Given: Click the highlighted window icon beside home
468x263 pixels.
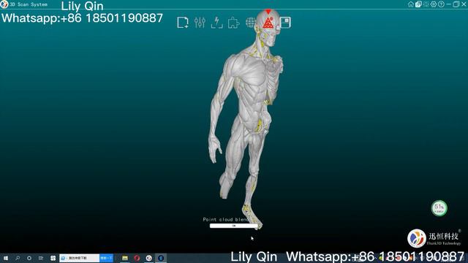Looking at the screenshot, I should (x=418, y=4).
